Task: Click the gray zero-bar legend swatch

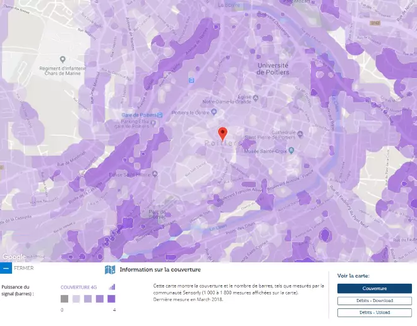Action: [x=64, y=299]
